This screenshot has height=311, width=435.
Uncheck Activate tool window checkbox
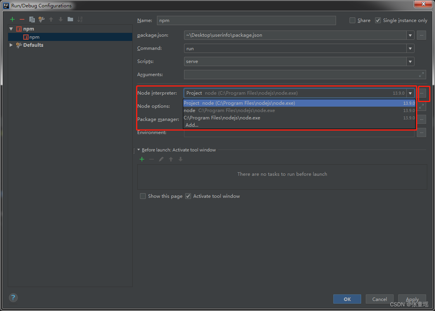pos(188,196)
